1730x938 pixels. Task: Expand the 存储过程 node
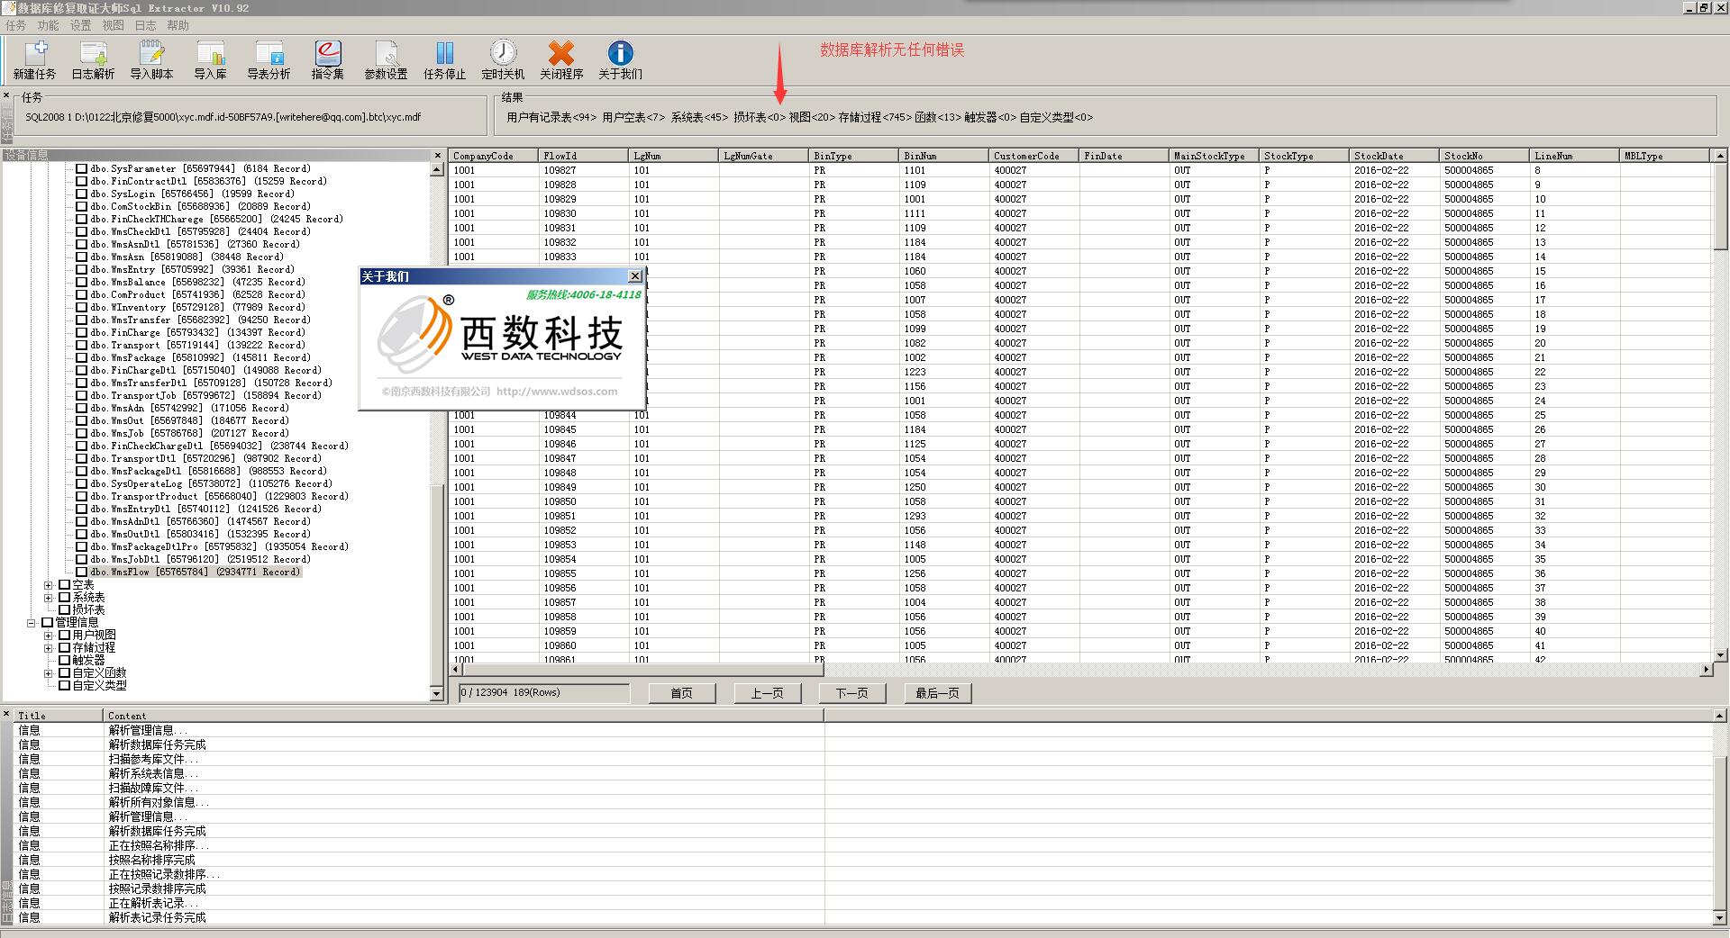(x=49, y=648)
